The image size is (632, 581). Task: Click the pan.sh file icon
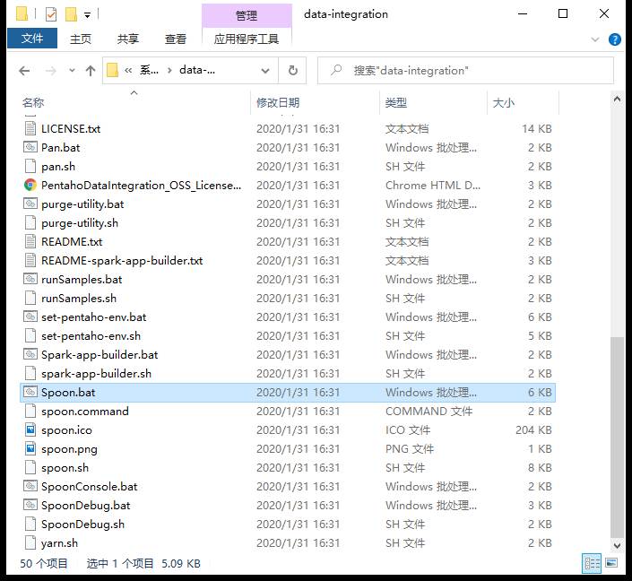point(30,166)
